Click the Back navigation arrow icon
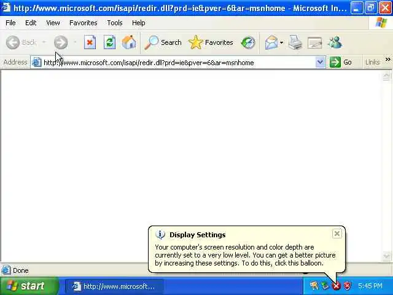 click(12, 42)
